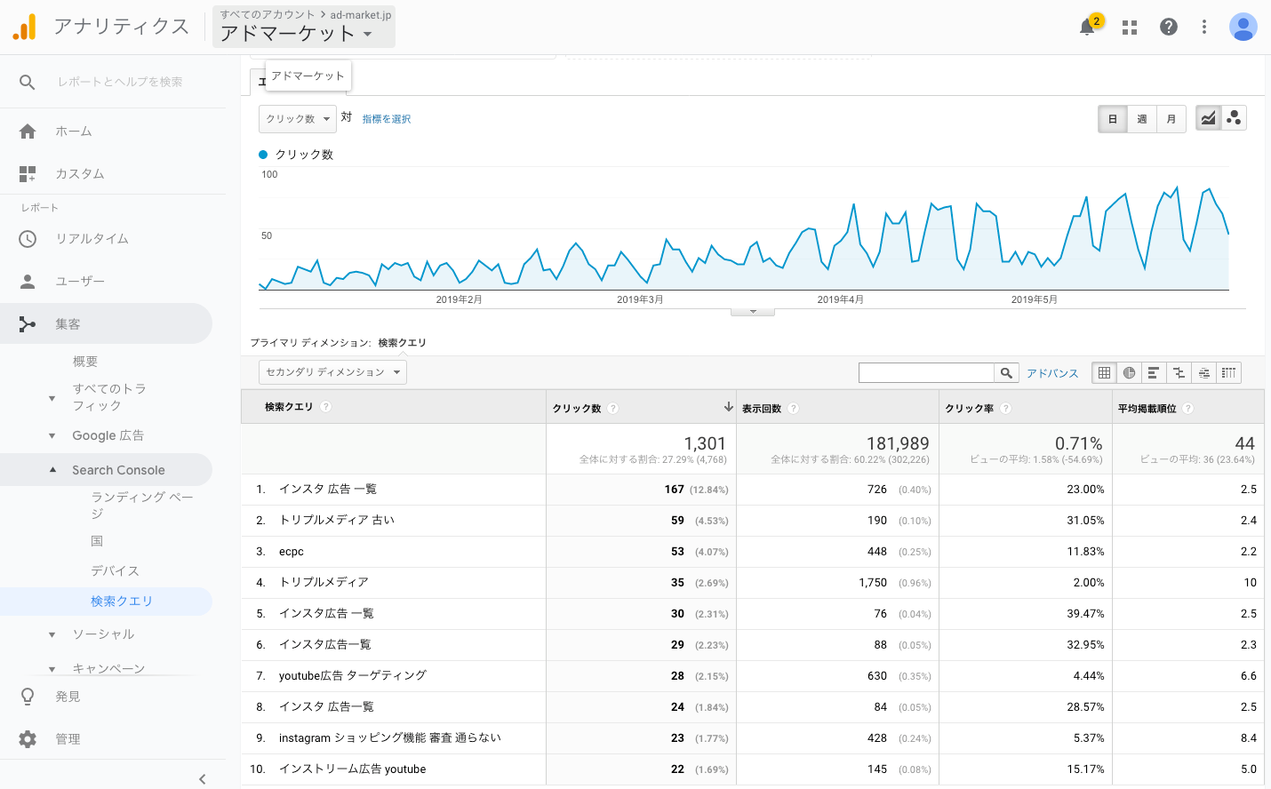Click レポートとヘルプを検索 search field

point(120,82)
